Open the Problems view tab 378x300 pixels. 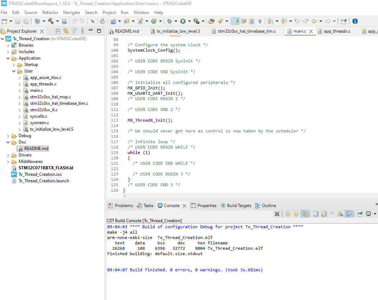121,206
